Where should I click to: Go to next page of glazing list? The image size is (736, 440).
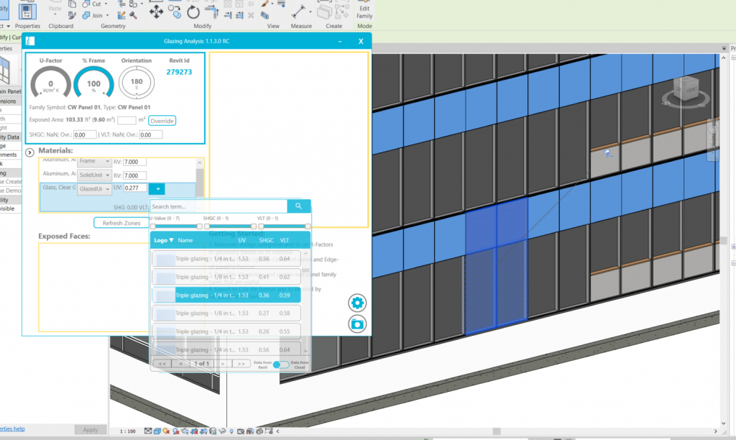click(223, 364)
